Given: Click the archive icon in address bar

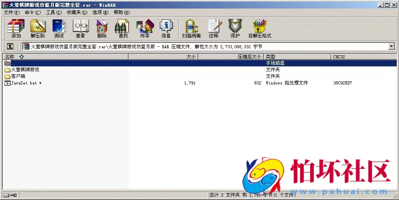Looking at the screenshot, I should click(26, 46).
